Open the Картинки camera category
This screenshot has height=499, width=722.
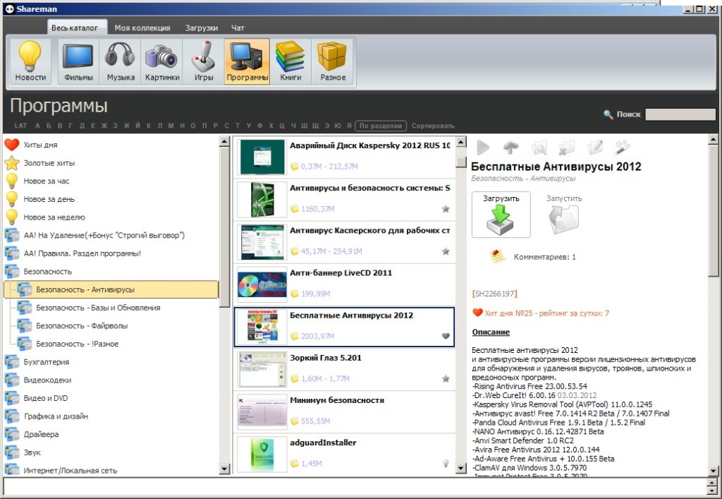click(x=161, y=61)
